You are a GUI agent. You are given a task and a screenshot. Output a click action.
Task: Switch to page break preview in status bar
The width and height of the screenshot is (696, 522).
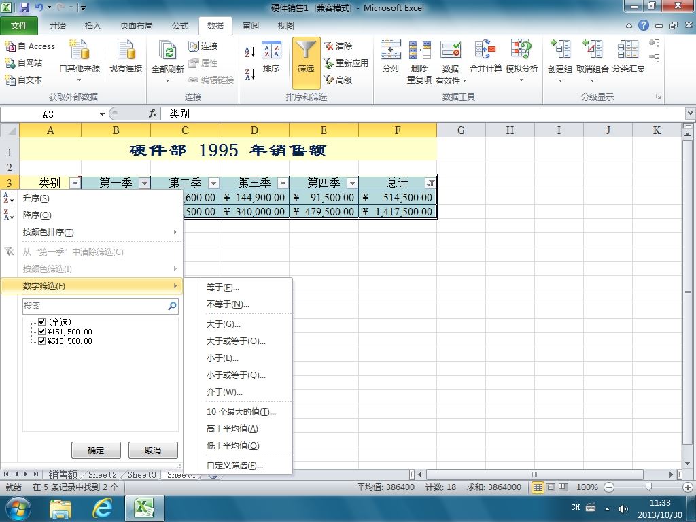coord(563,487)
